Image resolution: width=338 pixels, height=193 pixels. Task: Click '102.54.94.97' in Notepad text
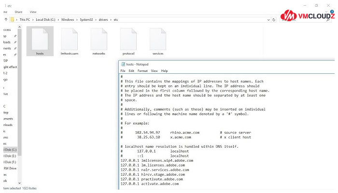pos(147,133)
